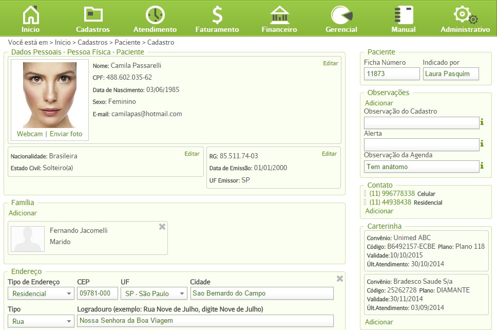Open the Faturamento dollar icon
This screenshot has width=497, height=330.
point(217,15)
